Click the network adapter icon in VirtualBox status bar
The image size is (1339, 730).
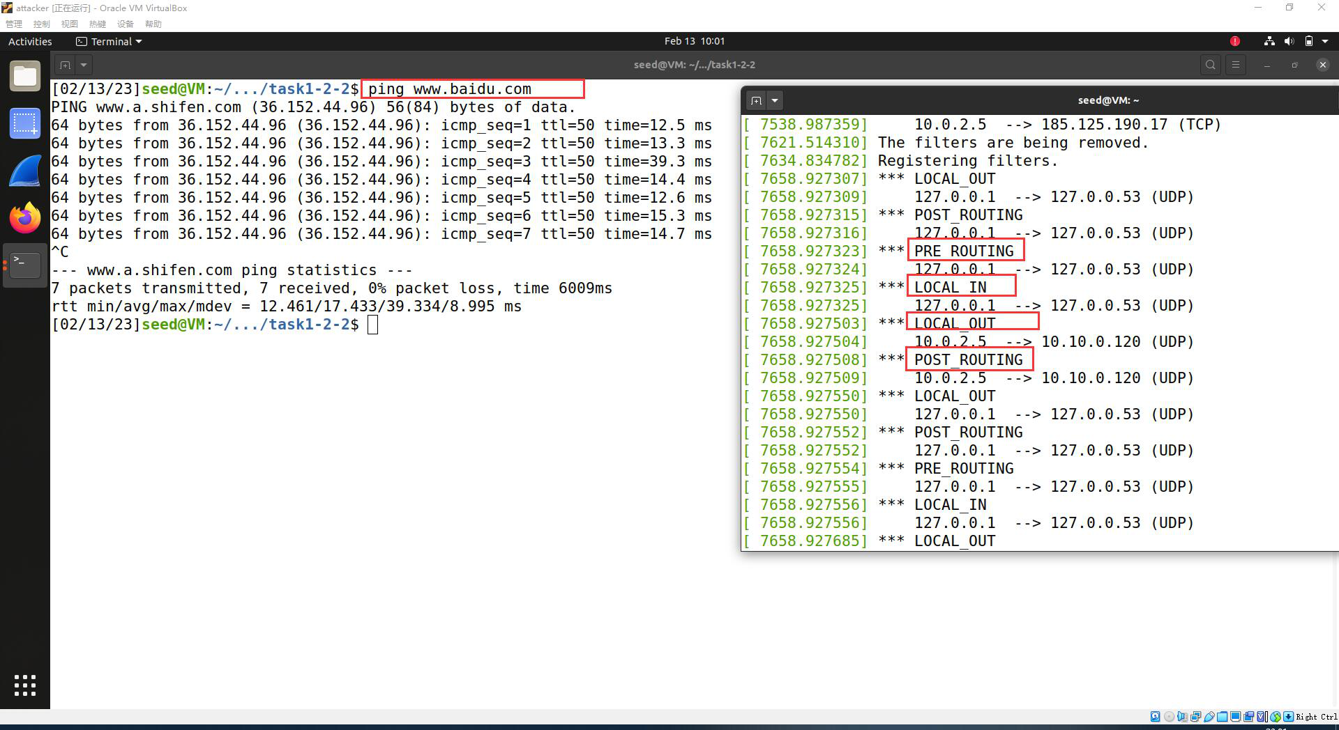[x=1195, y=717]
